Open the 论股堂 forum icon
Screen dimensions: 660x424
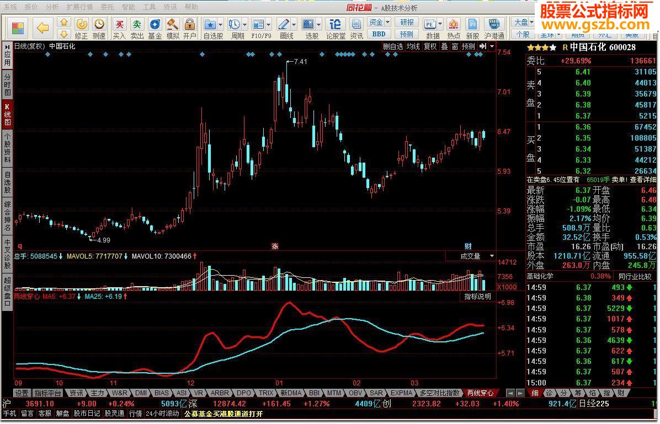point(336,24)
